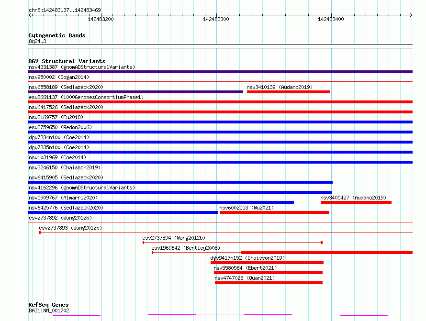Open esv2737892 (Wong2012b) label
This screenshot has width=426, height=321.
(60, 218)
